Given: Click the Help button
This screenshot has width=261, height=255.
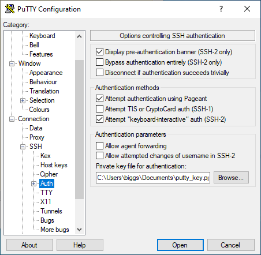Looking at the screenshot, I should pyautogui.click(x=80, y=245).
